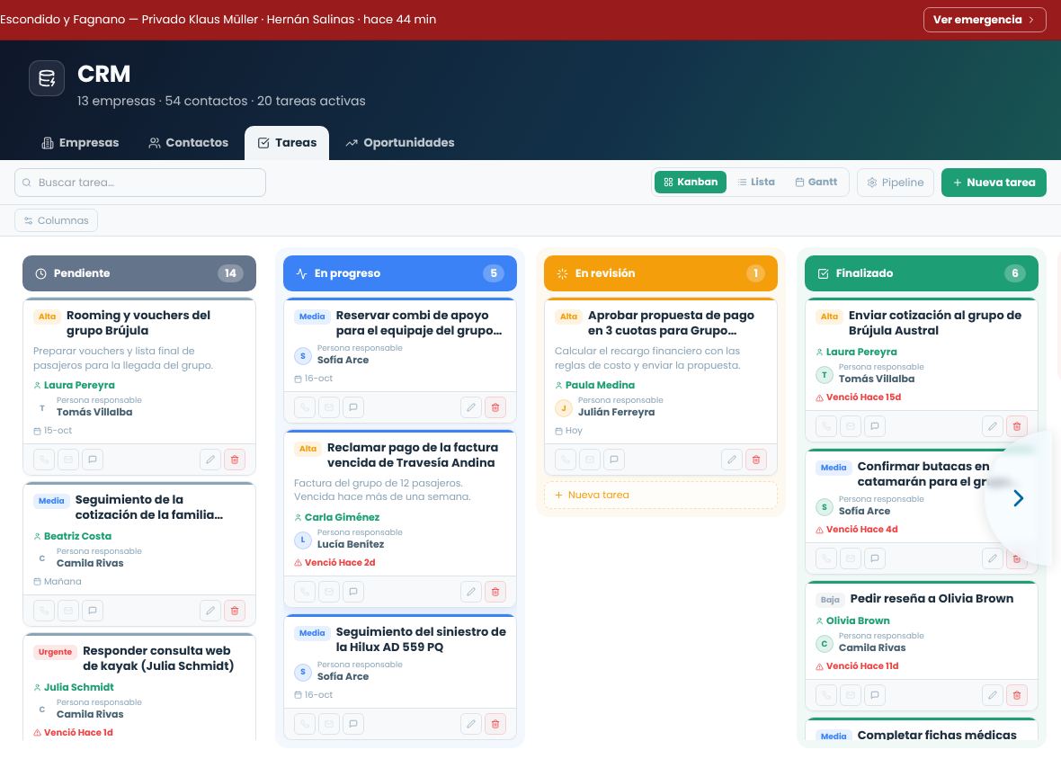Focus the Buscar tarea search field
Viewport: 1061px width, 759px height.
click(140, 183)
